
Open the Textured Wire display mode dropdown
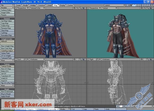click(x=37, y=8)
